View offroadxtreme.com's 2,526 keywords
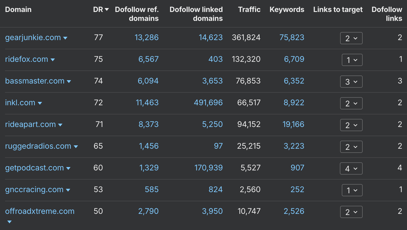Viewport: 407px width, 230px height. point(294,211)
